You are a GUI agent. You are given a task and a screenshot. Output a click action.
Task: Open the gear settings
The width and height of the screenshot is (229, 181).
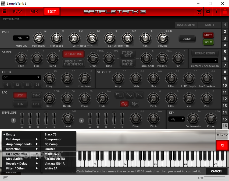click(x=208, y=11)
